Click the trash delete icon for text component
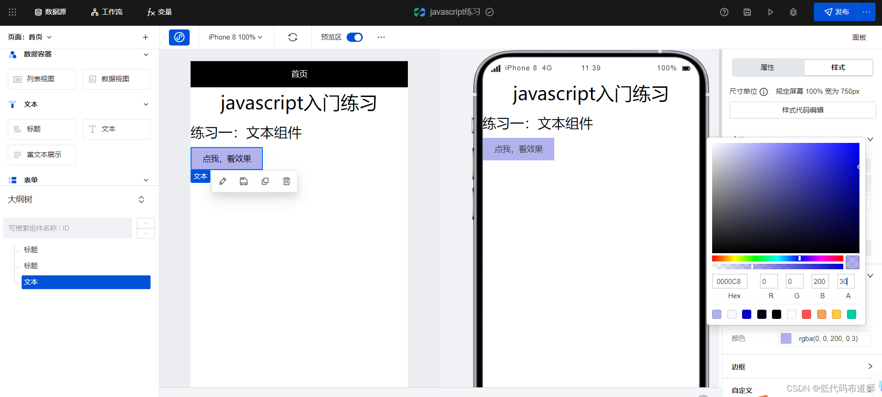This screenshot has height=397, width=882. 286,181
